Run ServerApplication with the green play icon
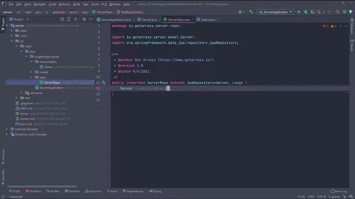 point(299,12)
